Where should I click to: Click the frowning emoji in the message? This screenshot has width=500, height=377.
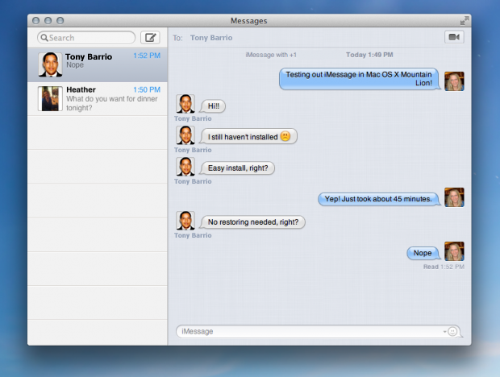pyautogui.click(x=285, y=136)
